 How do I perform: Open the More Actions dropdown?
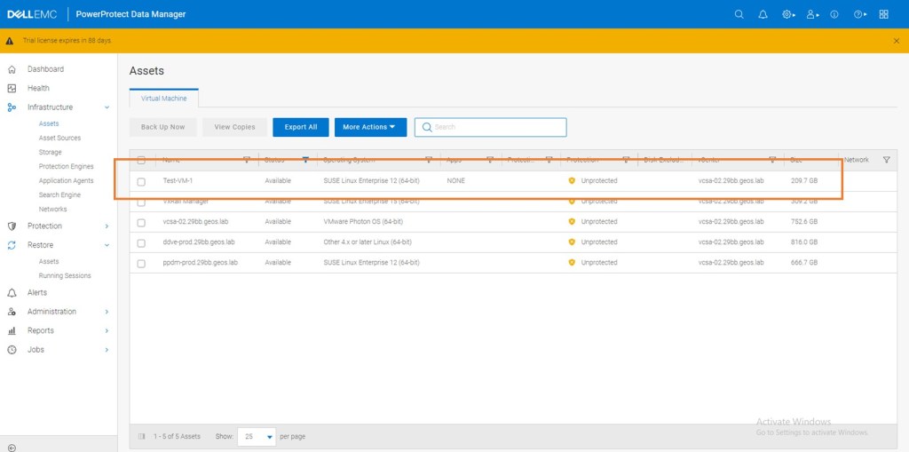(x=370, y=127)
